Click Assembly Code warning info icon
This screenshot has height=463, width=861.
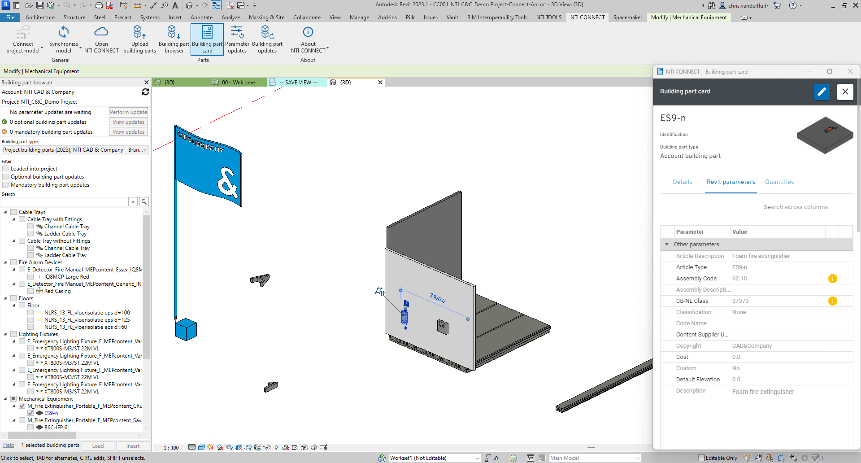click(833, 279)
